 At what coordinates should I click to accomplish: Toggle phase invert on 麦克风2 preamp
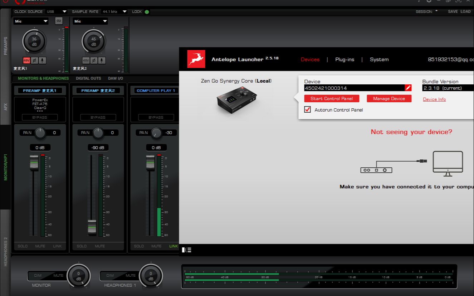coord(94,60)
